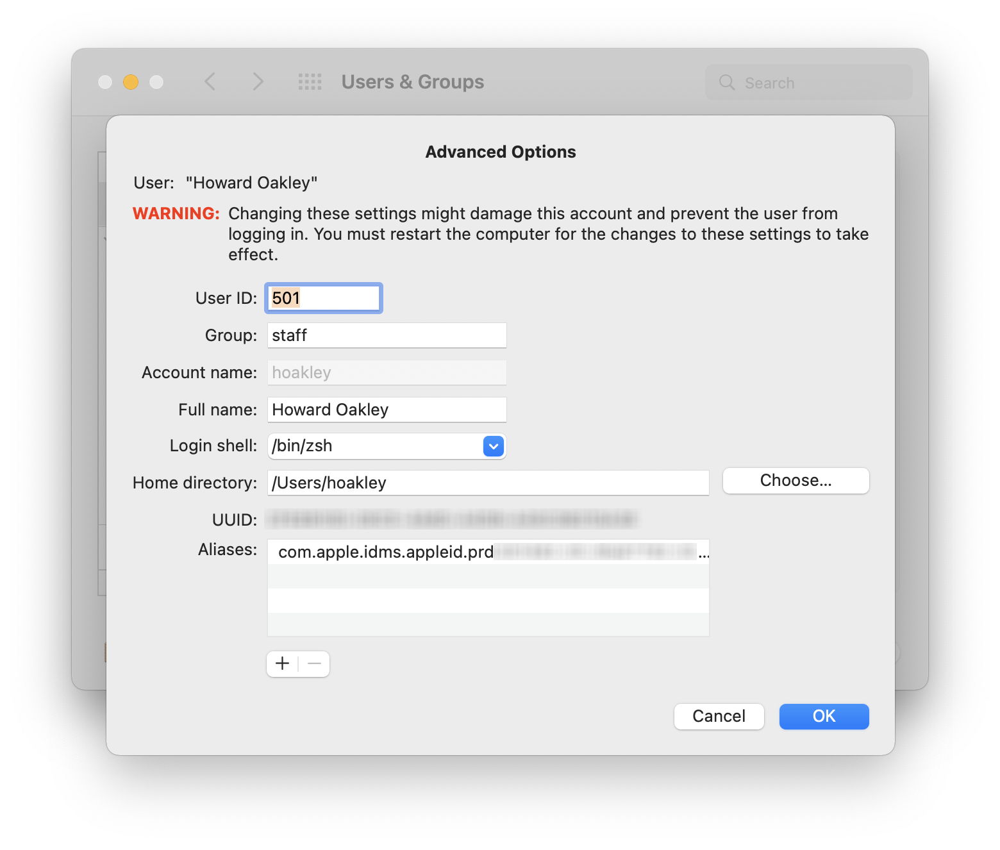Click the search magnifier icon
Screen dimensions: 1000x850
point(726,82)
